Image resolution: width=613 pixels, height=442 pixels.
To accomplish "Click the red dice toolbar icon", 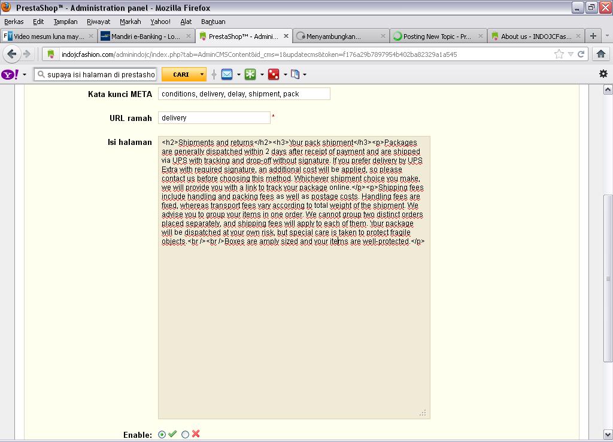I will [274, 74].
